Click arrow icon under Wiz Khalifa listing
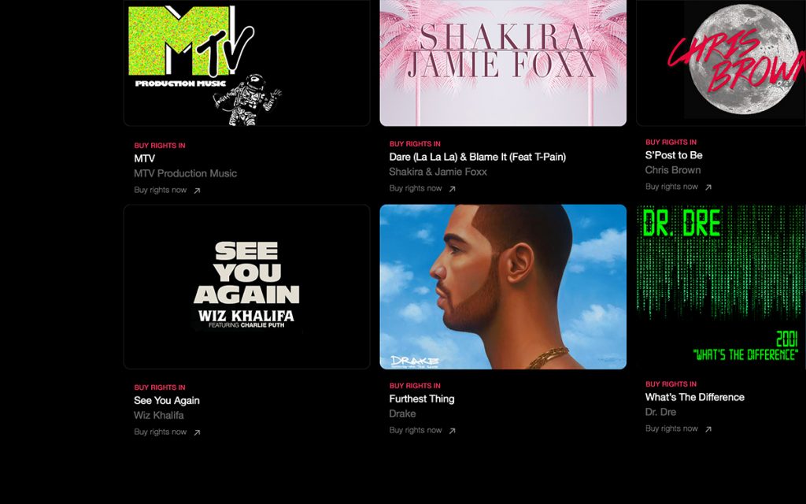This screenshot has width=806, height=504. 197,432
